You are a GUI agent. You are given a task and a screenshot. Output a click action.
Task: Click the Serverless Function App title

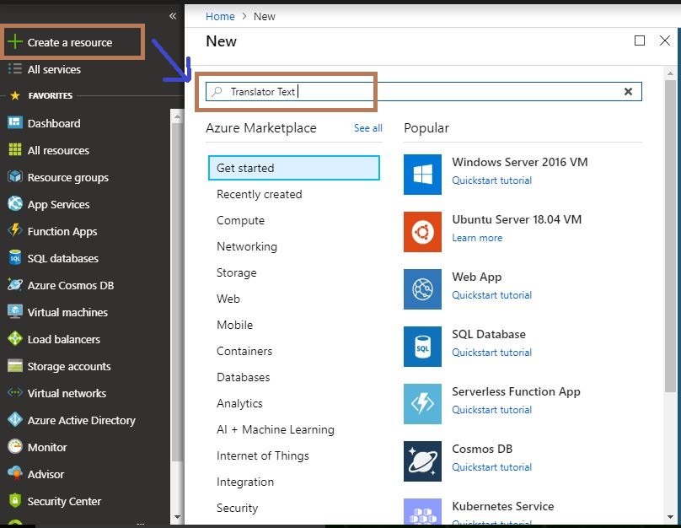[x=516, y=391]
